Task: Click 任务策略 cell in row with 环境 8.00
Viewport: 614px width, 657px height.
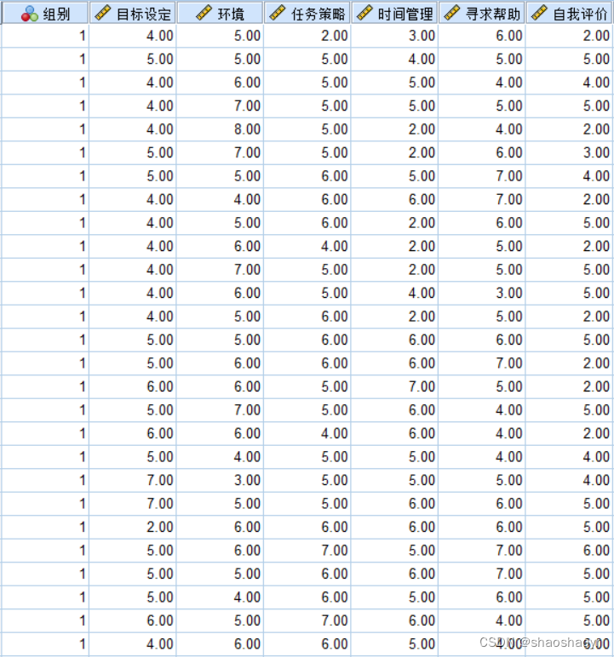Action: 307,129
